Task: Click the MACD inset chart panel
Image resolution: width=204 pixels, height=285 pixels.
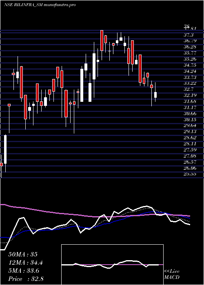Action: tap(112, 265)
